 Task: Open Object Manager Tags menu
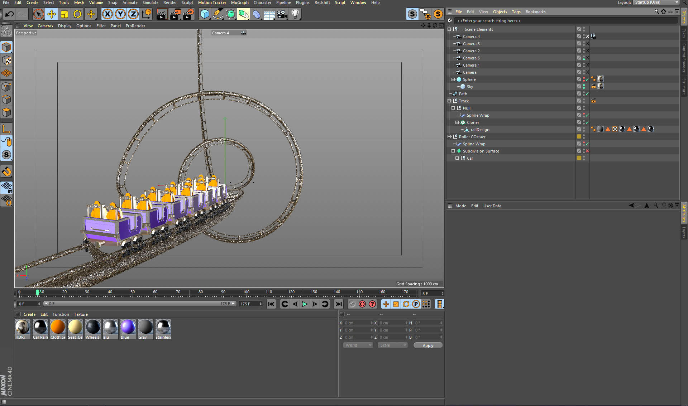point(516,12)
